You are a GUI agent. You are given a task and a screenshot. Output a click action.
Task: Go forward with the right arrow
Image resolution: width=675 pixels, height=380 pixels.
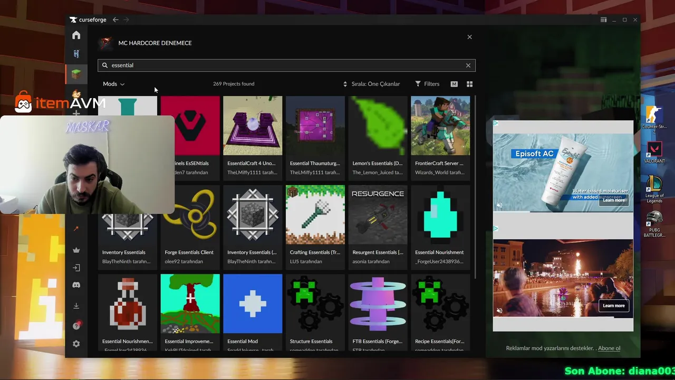pos(126,20)
